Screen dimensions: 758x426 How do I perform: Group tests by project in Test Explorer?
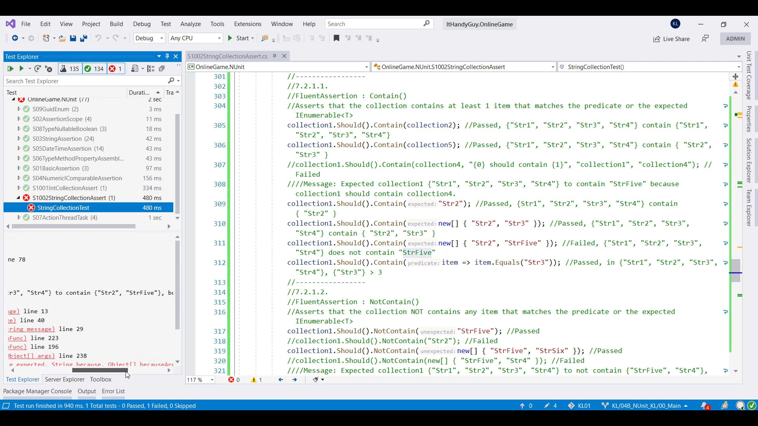pyautogui.click(x=151, y=69)
